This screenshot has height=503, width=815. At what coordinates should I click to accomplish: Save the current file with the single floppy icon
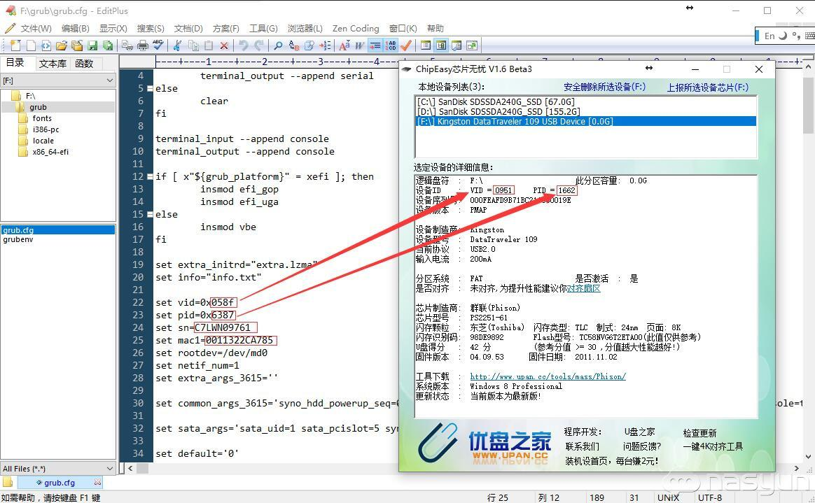click(x=92, y=45)
